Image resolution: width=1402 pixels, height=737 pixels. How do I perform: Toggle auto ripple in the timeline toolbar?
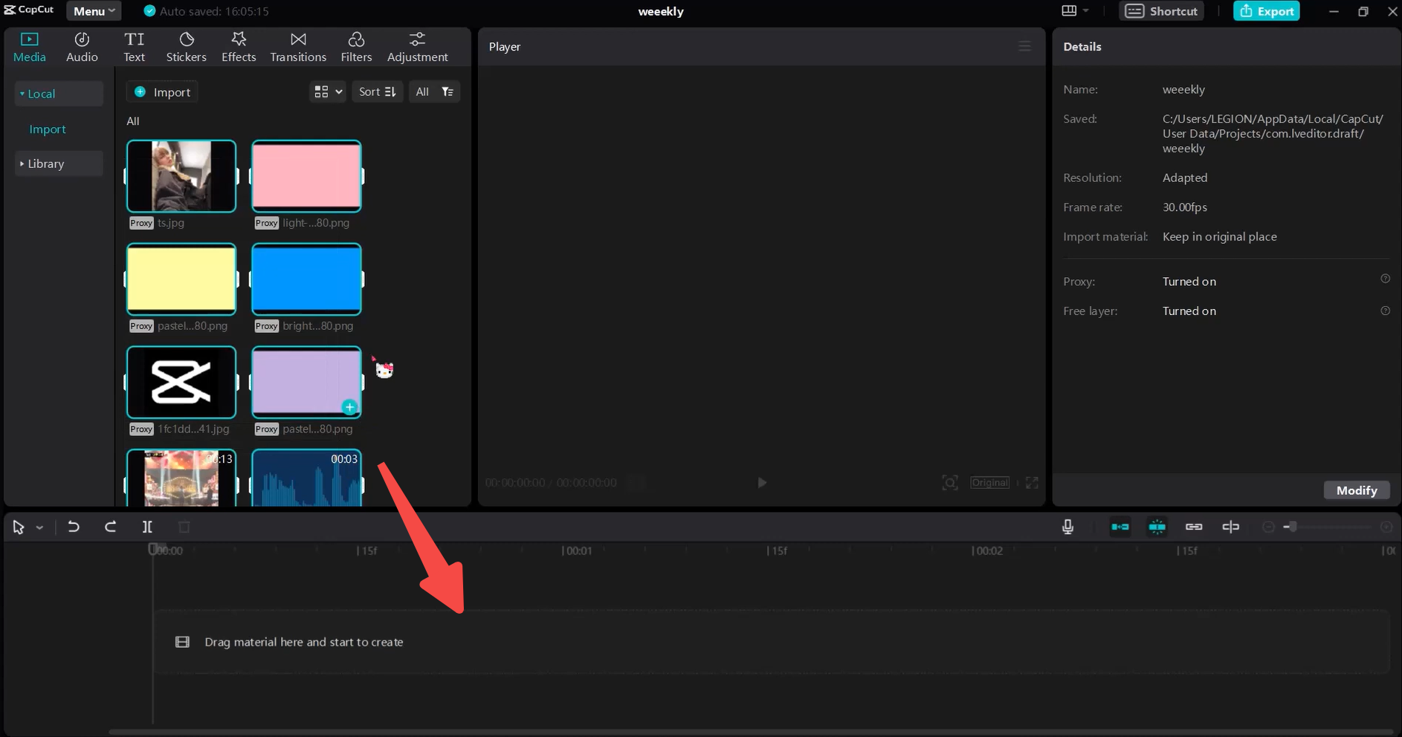1120,527
